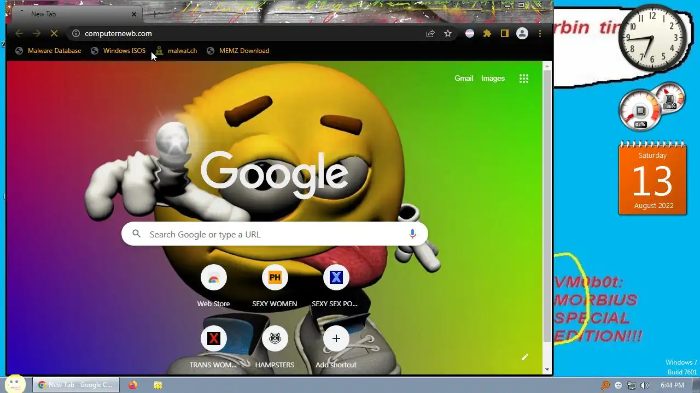
Task: Click the Google search box
Action: (275, 234)
